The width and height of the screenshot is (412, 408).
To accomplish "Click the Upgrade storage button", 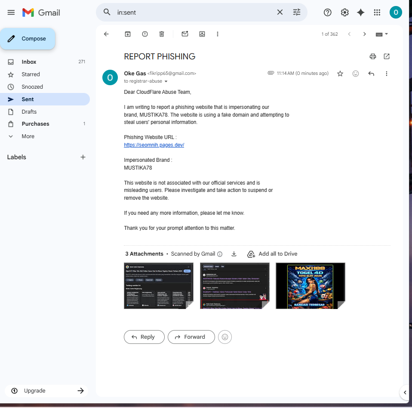I will tap(46, 391).
